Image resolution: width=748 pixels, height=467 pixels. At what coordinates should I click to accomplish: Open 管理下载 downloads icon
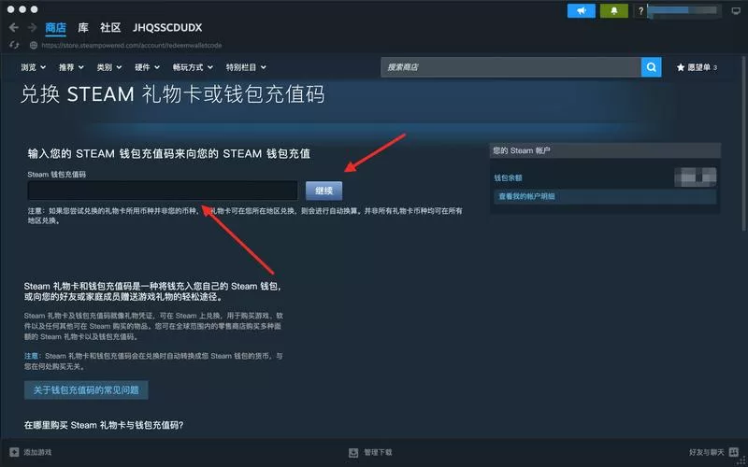coord(353,452)
